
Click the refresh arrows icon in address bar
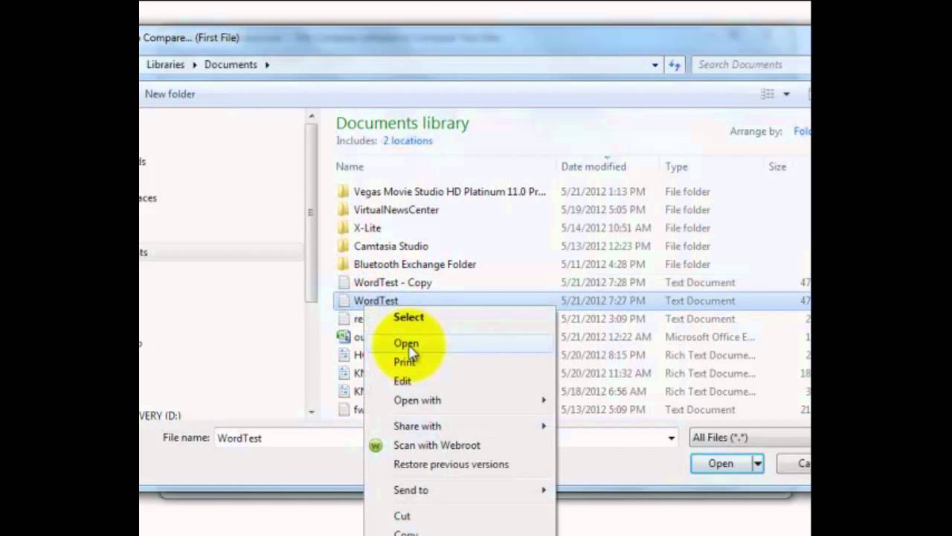click(675, 65)
